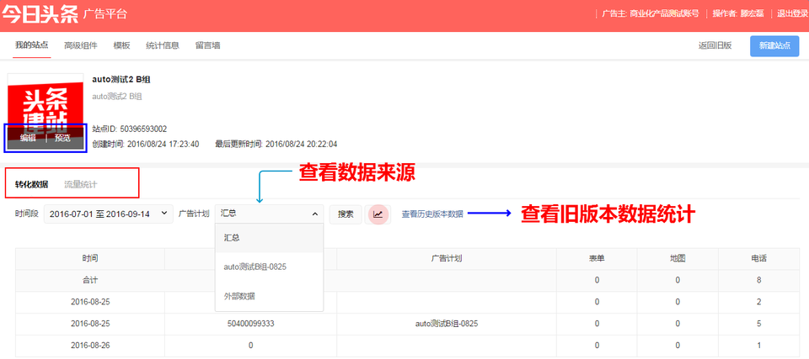Open 查看历史版本数据 link

click(431, 214)
